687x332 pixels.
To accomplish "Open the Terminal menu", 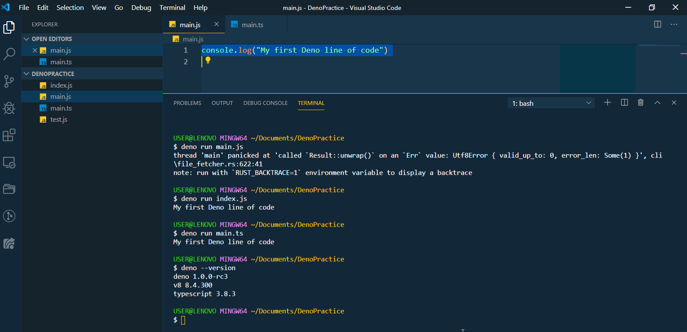I will [172, 7].
